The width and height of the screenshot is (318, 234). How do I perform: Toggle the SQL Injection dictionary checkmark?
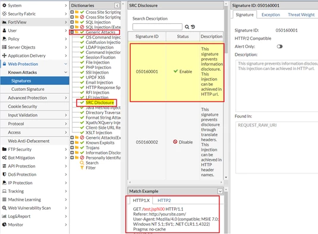coord(82,22)
